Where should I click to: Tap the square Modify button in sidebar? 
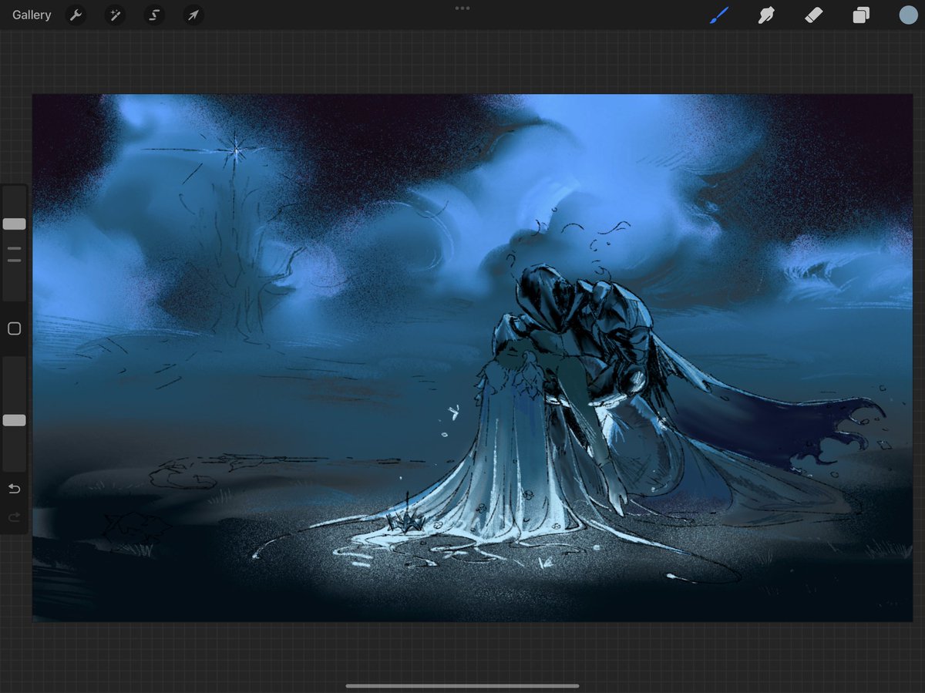[14, 329]
